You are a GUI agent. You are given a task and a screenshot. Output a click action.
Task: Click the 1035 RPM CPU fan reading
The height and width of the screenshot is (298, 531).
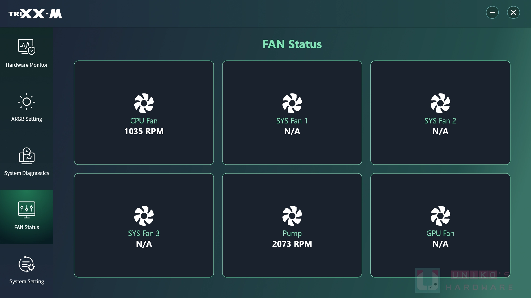pos(144,131)
